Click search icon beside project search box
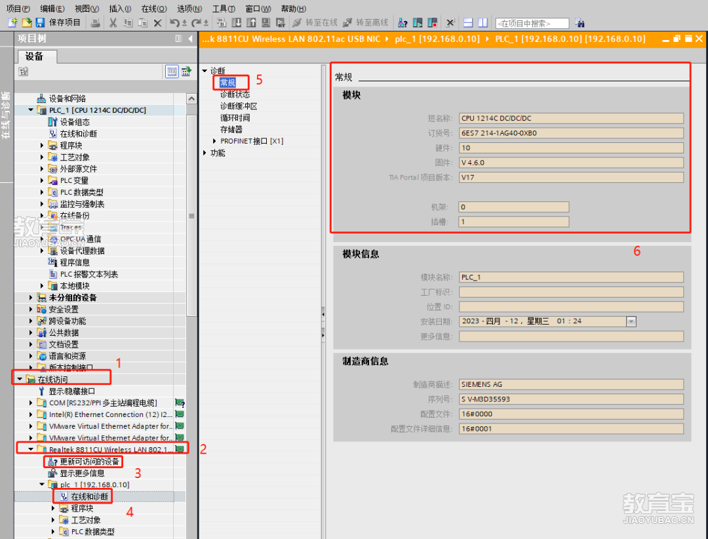This screenshot has width=708, height=539. (x=580, y=23)
